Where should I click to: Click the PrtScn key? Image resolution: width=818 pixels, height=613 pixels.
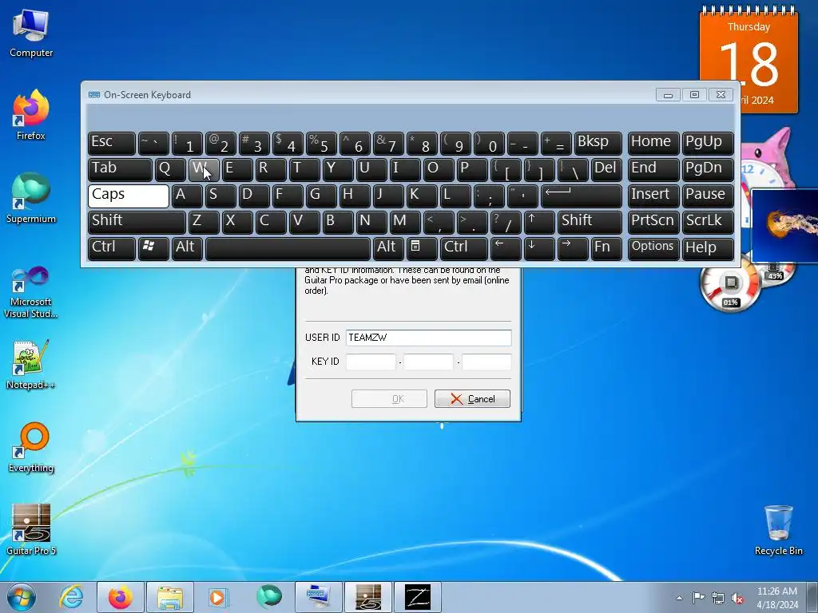pyautogui.click(x=653, y=222)
